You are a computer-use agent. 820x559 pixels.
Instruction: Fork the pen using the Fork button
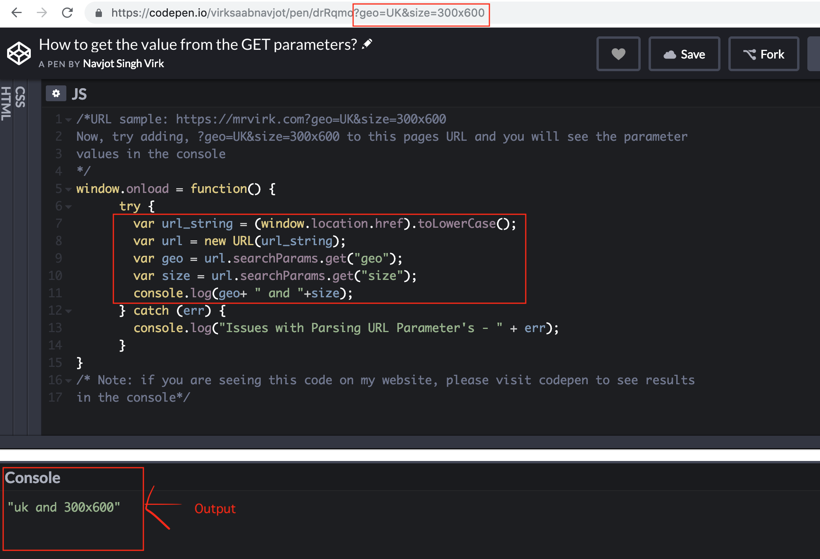763,54
